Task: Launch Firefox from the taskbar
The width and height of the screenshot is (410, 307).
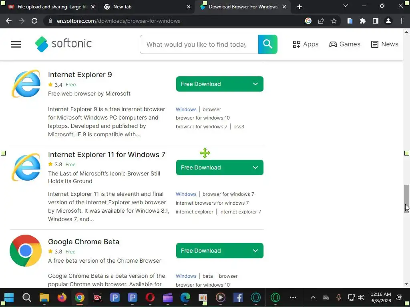Action: (x=62, y=297)
